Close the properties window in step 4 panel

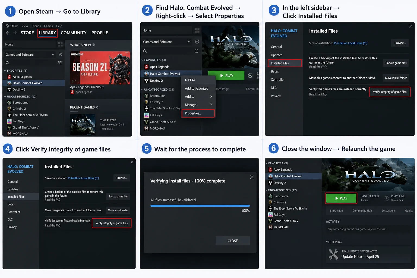coord(132,162)
